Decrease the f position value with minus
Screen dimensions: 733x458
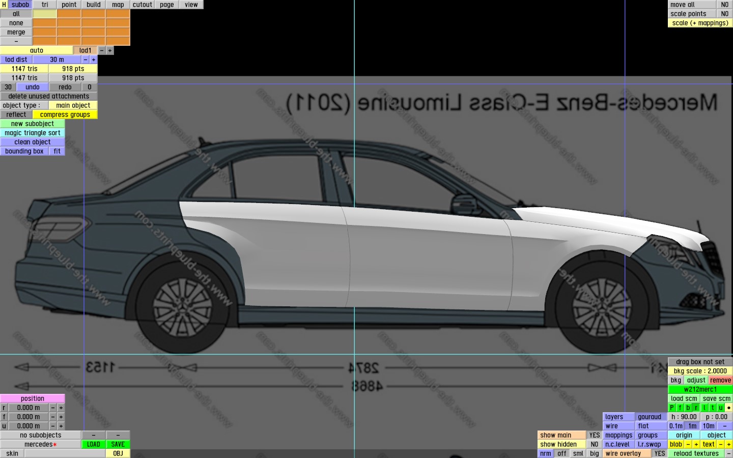[x=53, y=417]
